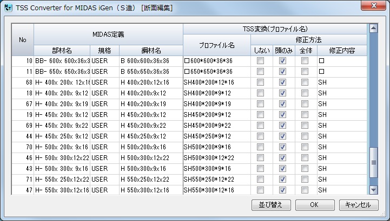Click member name H- 450x 200x 9x22
The image size is (390, 221).
[62, 126]
